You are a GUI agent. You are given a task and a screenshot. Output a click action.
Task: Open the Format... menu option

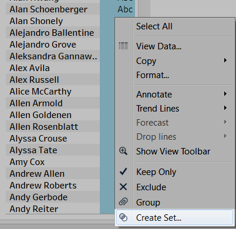[153, 75]
